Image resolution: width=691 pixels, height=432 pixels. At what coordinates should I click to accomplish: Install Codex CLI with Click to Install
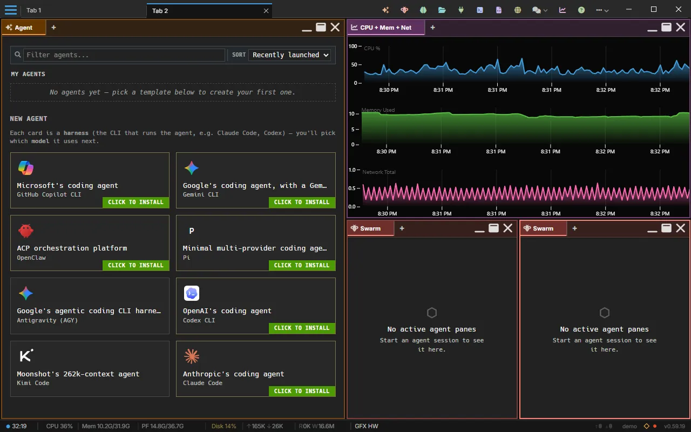(x=302, y=328)
